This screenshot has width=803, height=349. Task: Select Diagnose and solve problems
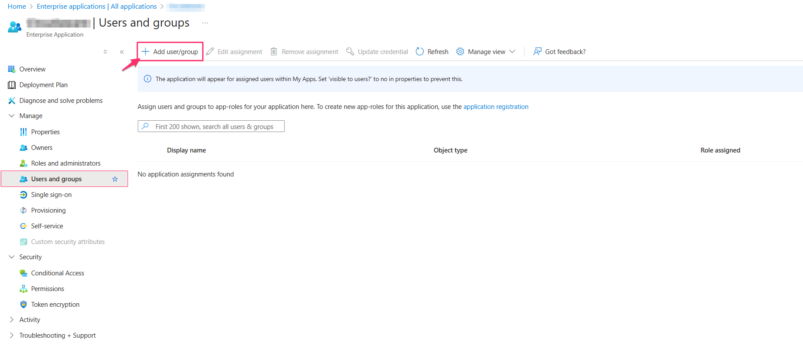[61, 101]
